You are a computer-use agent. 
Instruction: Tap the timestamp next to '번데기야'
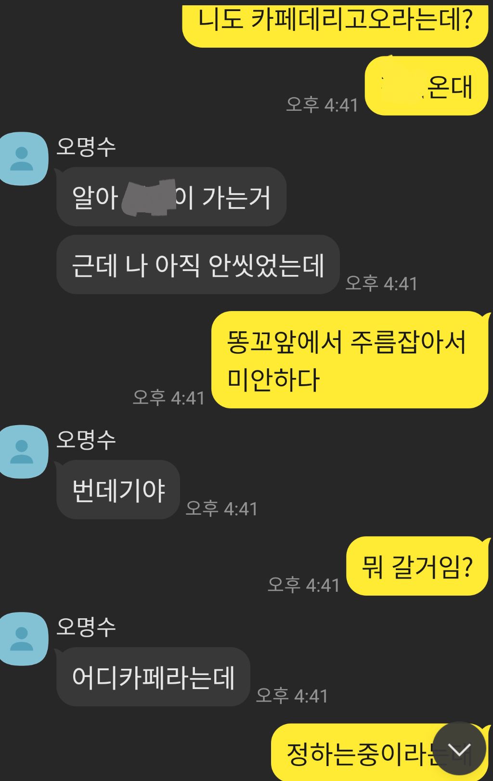(222, 508)
